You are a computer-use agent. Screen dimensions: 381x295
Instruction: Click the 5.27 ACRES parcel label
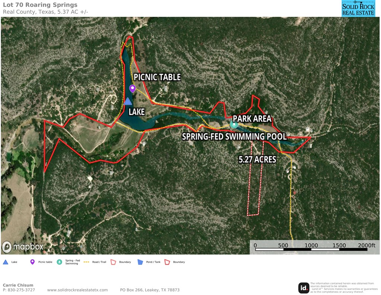pyautogui.click(x=257, y=159)
